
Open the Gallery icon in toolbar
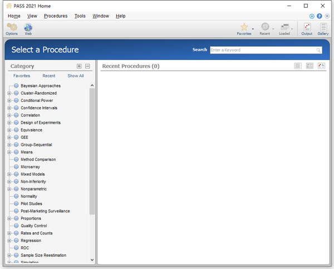323,27
